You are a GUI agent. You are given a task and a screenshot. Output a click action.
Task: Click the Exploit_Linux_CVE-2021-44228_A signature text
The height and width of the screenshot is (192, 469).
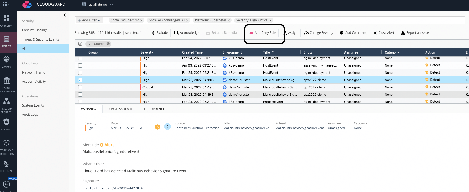click(x=113, y=188)
